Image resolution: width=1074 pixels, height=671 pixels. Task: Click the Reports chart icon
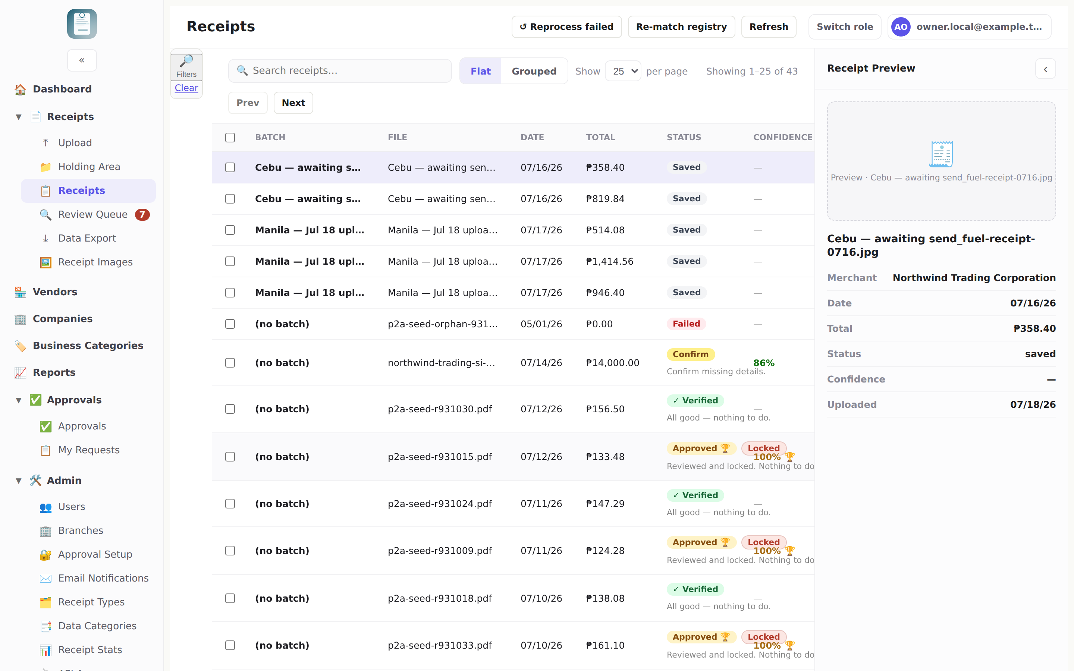coord(20,373)
